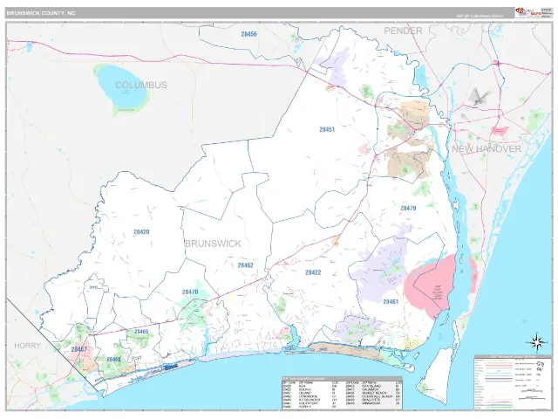Click the gray airport symbol in New Hanover
The image size is (558, 419).
[479, 96]
